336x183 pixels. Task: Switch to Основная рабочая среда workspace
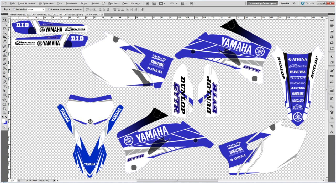(262, 3)
